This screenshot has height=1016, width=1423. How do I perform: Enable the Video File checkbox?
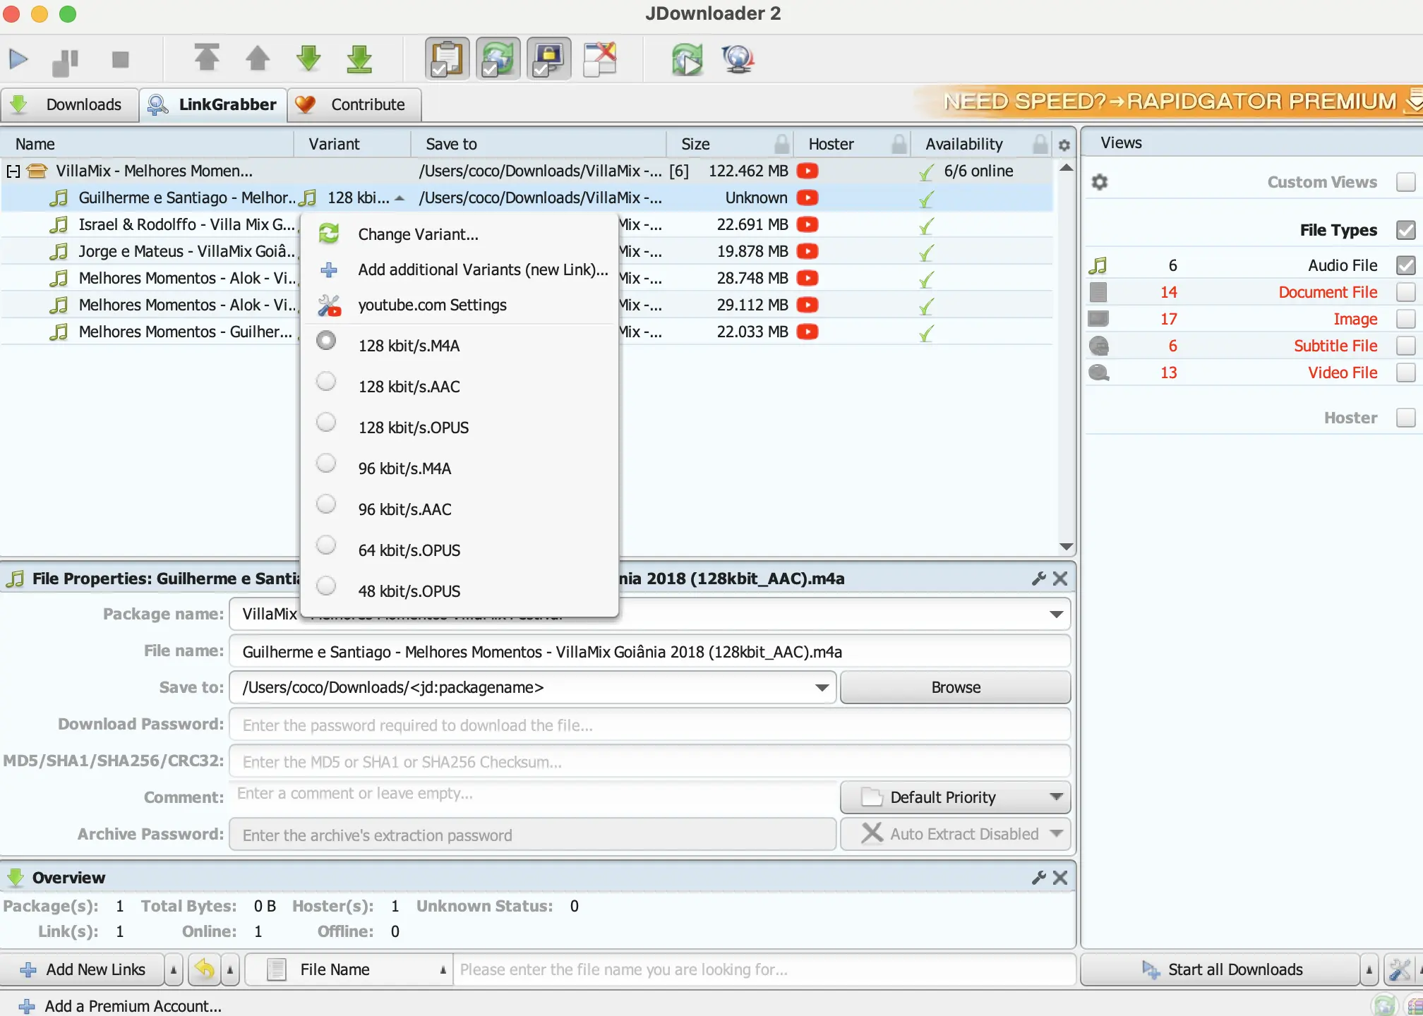(1405, 373)
